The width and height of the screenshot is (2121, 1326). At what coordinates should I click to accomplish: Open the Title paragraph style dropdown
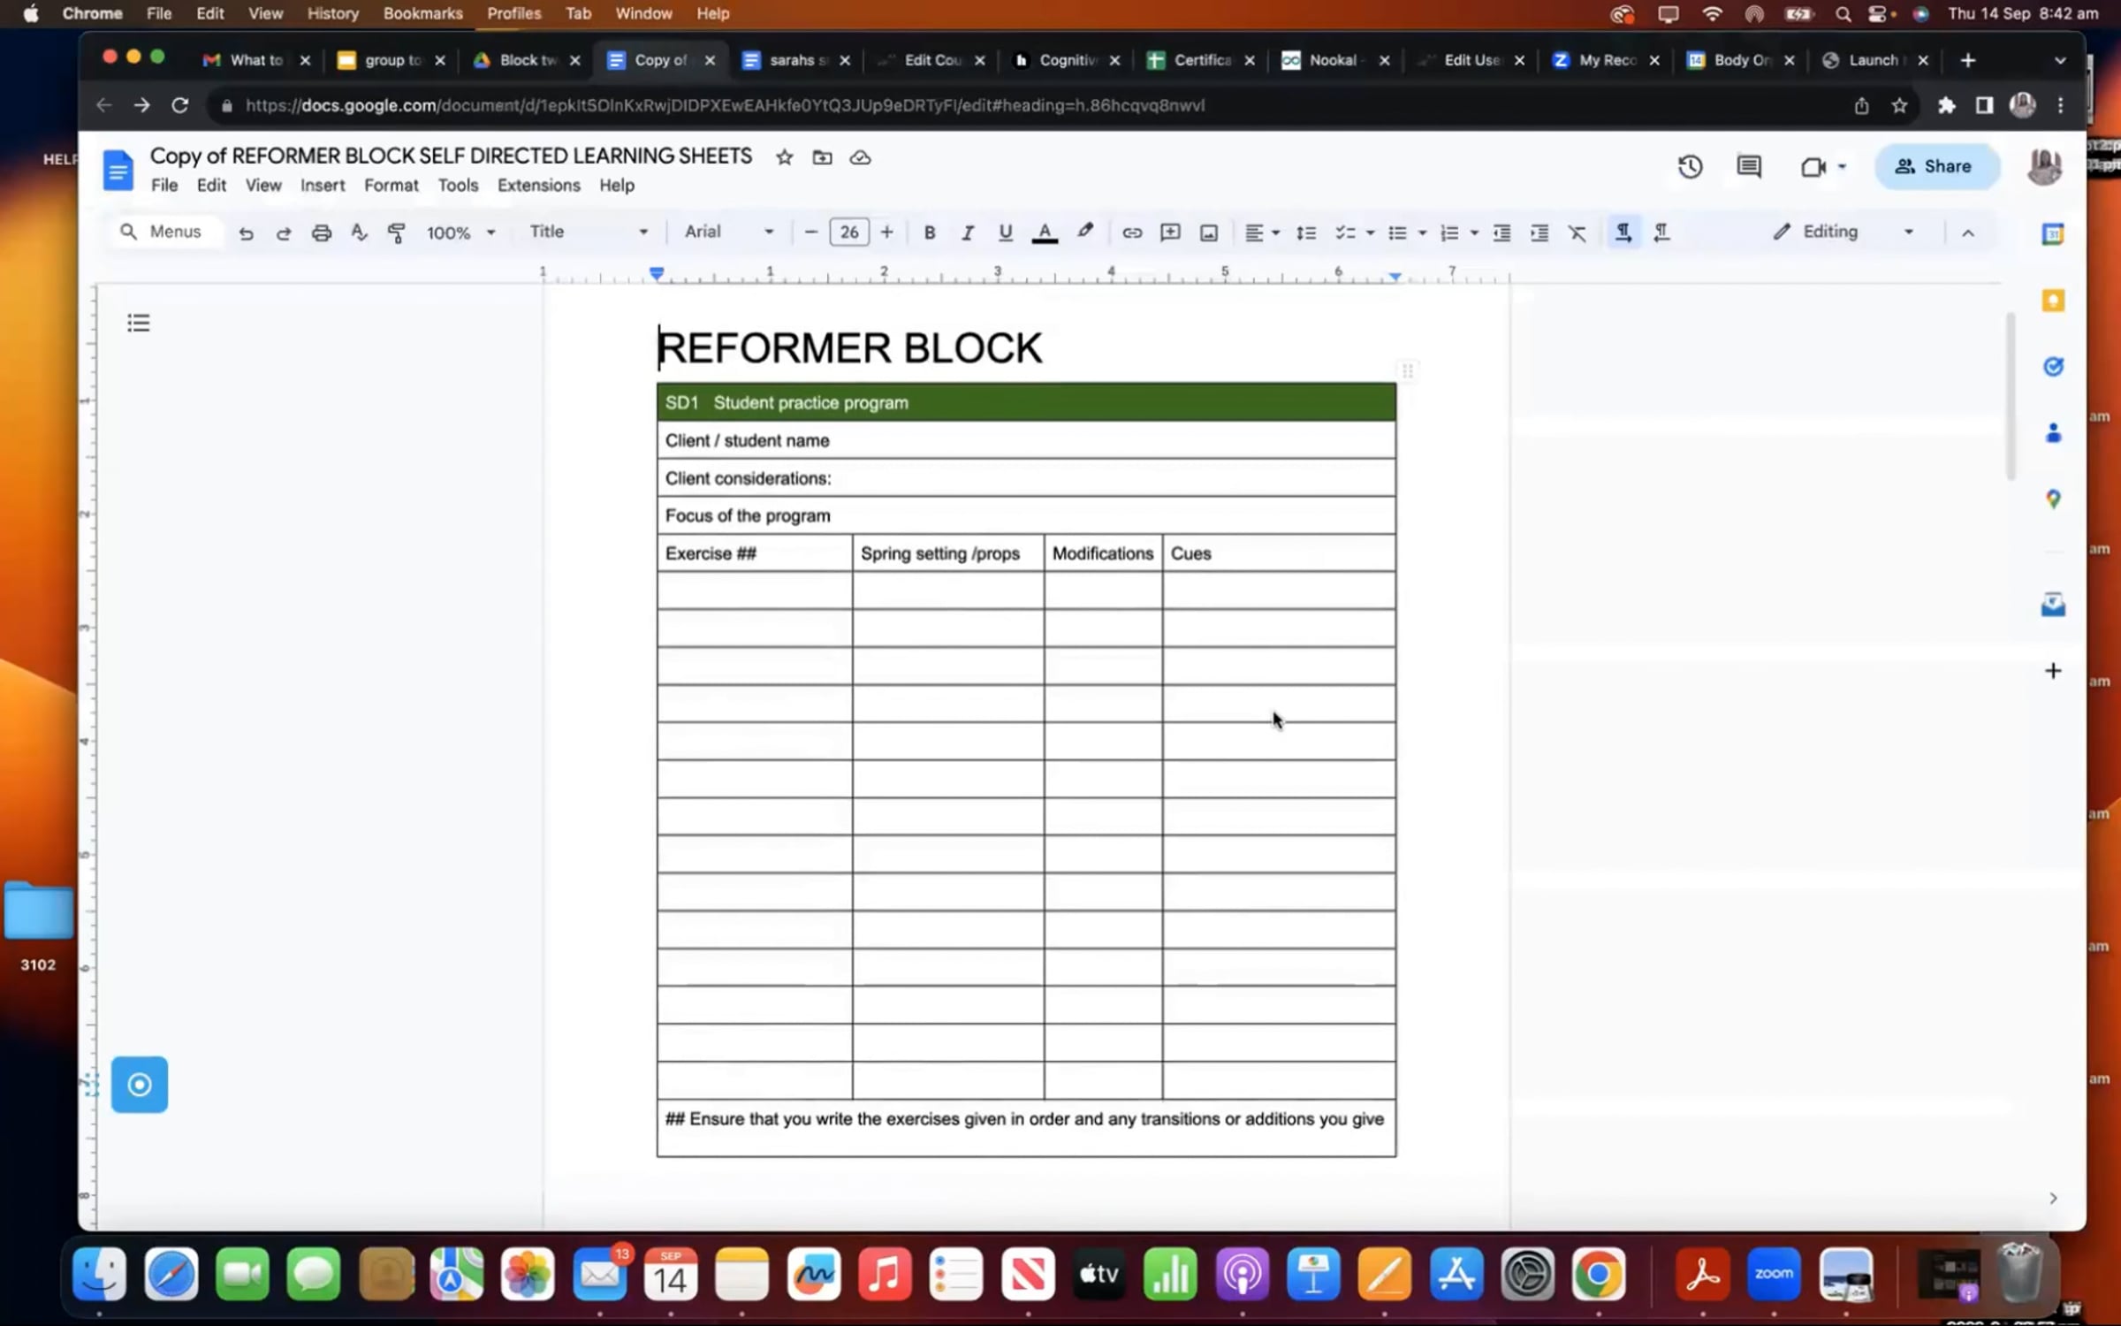(588, 232)
